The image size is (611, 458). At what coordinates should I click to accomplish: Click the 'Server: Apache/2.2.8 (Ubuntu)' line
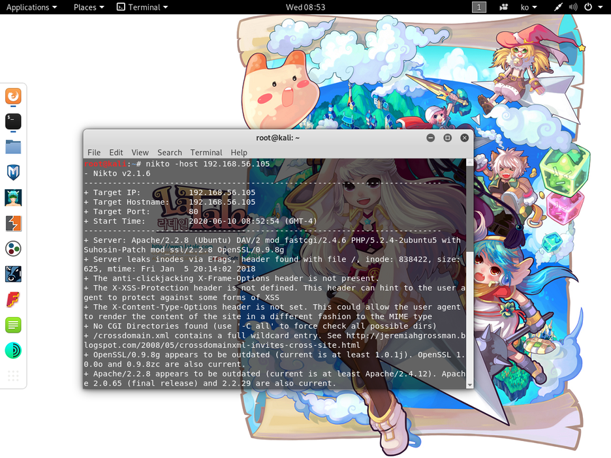coord(272,245)
